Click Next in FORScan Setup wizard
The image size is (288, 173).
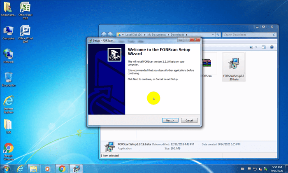coord(170,120)
